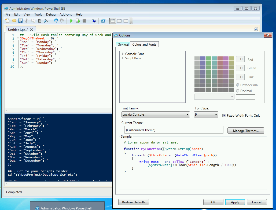Confirm the Options dialog with OK
Viewport: 276px width, 210px height.
tap(213, 202)
